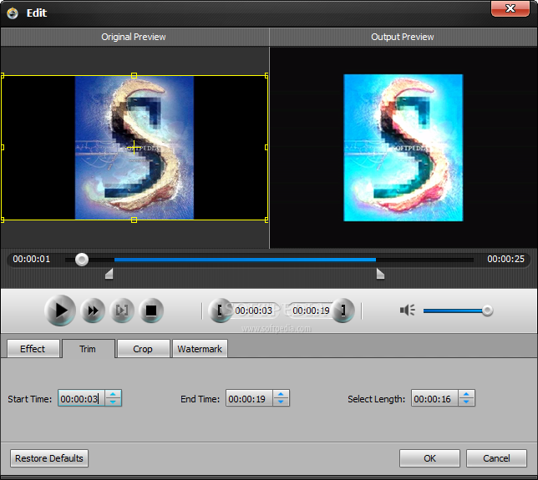This screenshot has height=480, width=538.
Task: Click the right-middle crop handle
Action: (266, 148)
